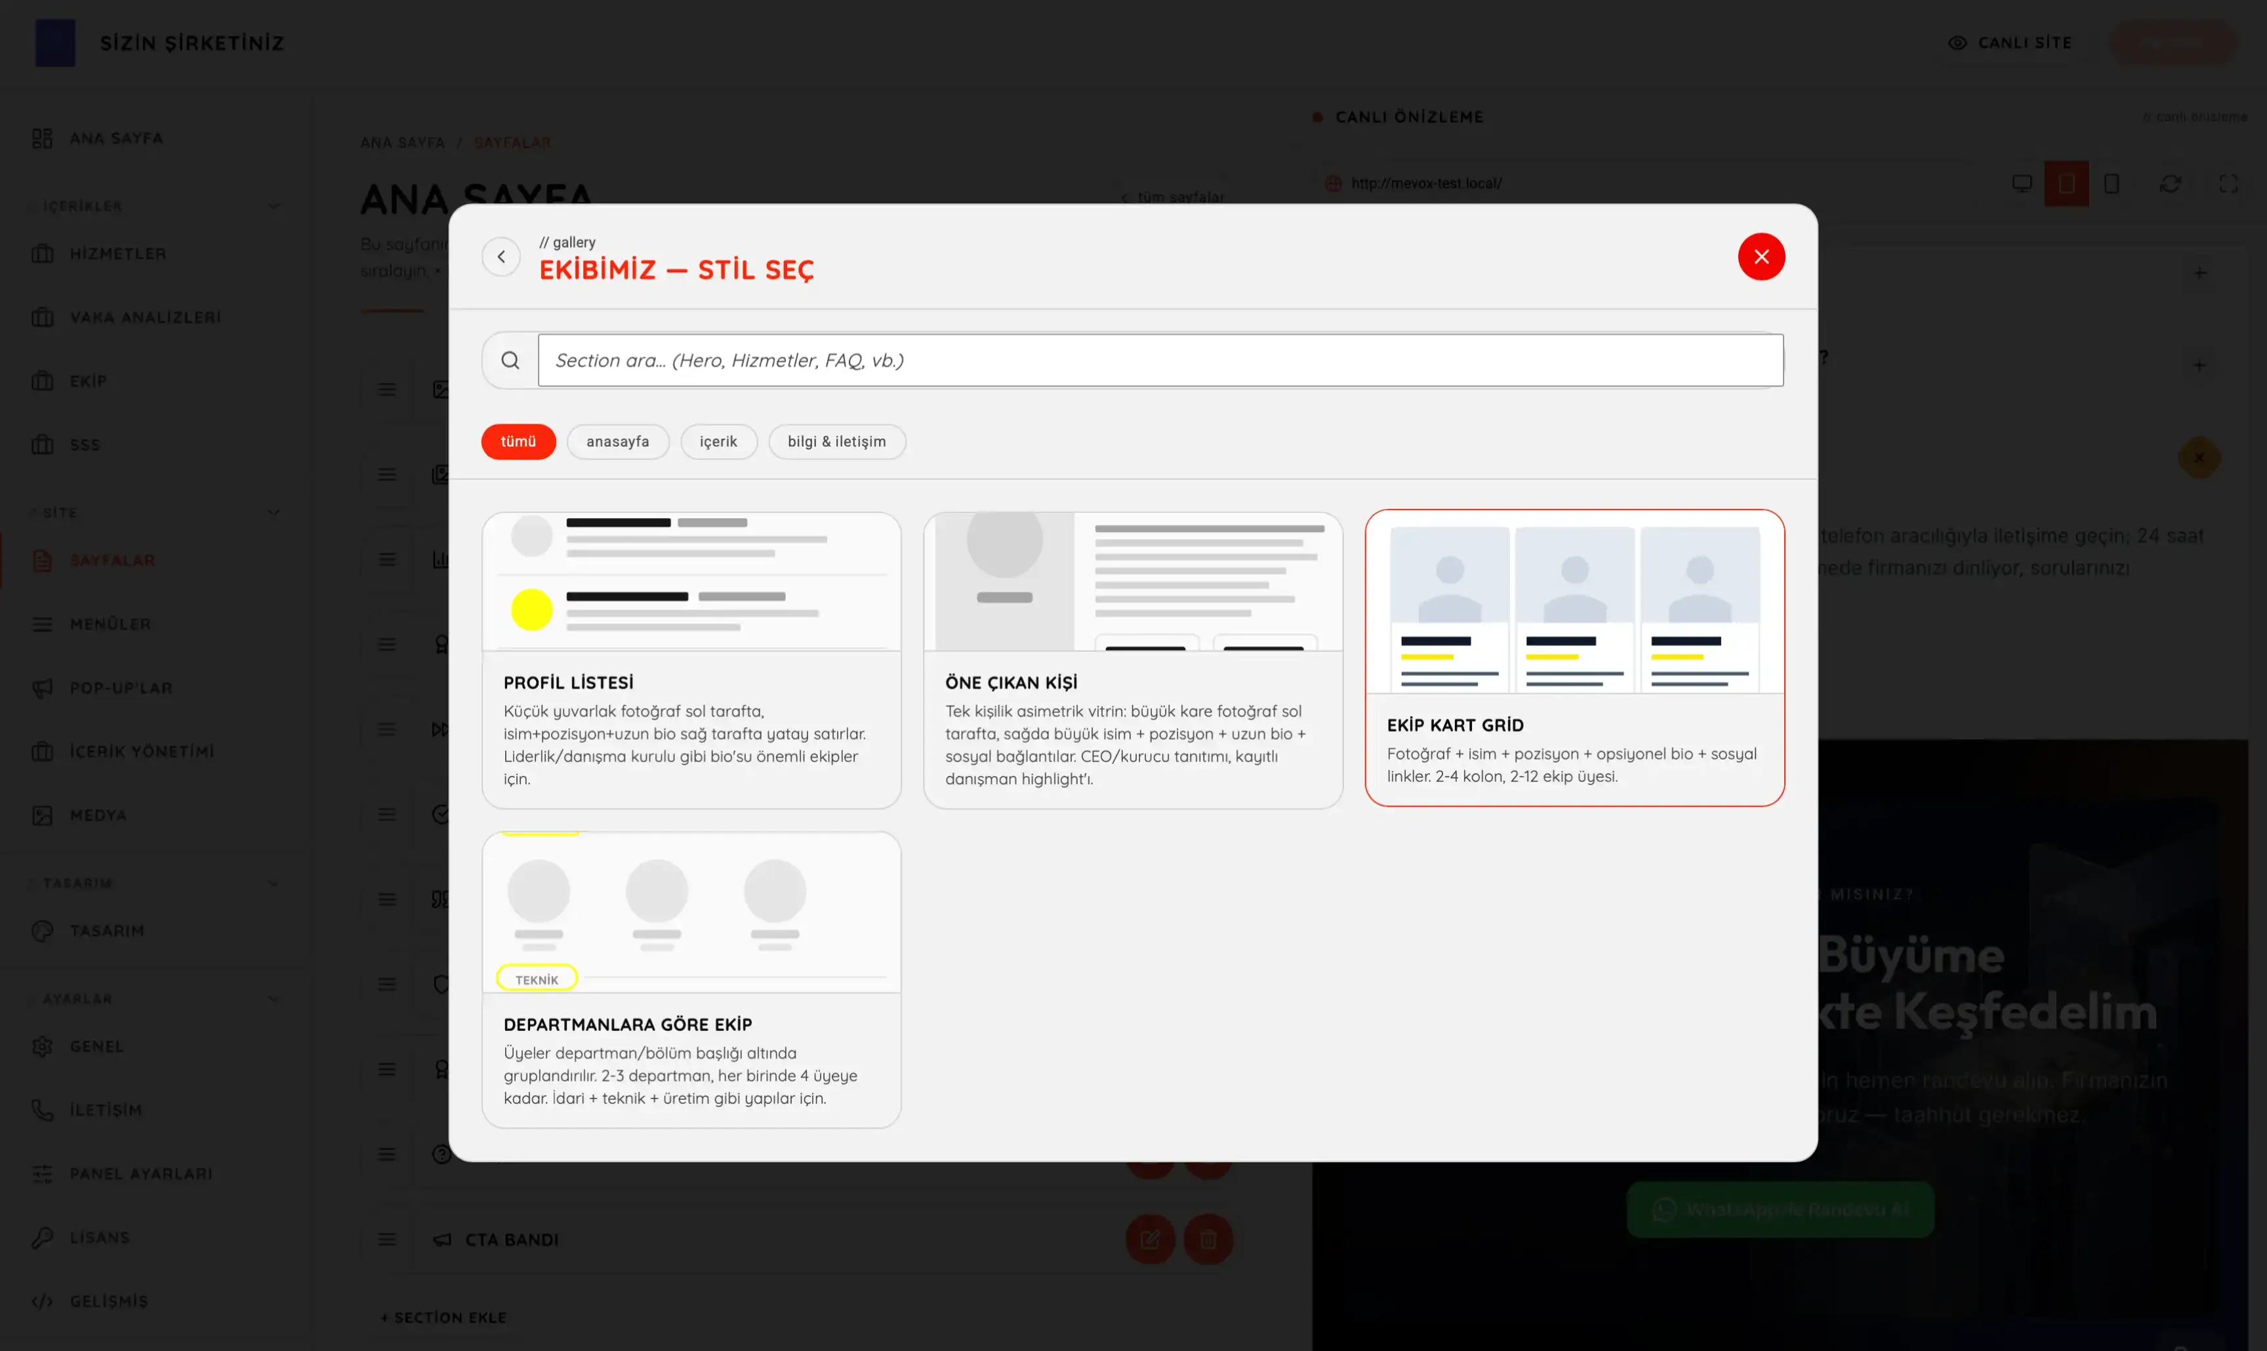Focus the Section ara search field
Viewport: 2267px width, 1351px height.
coord(1160,361)
